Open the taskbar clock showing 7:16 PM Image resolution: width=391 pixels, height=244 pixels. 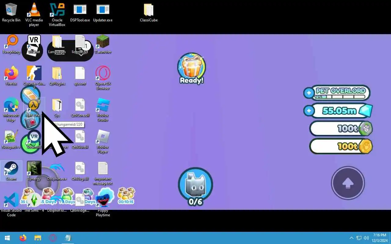[379, 238]
